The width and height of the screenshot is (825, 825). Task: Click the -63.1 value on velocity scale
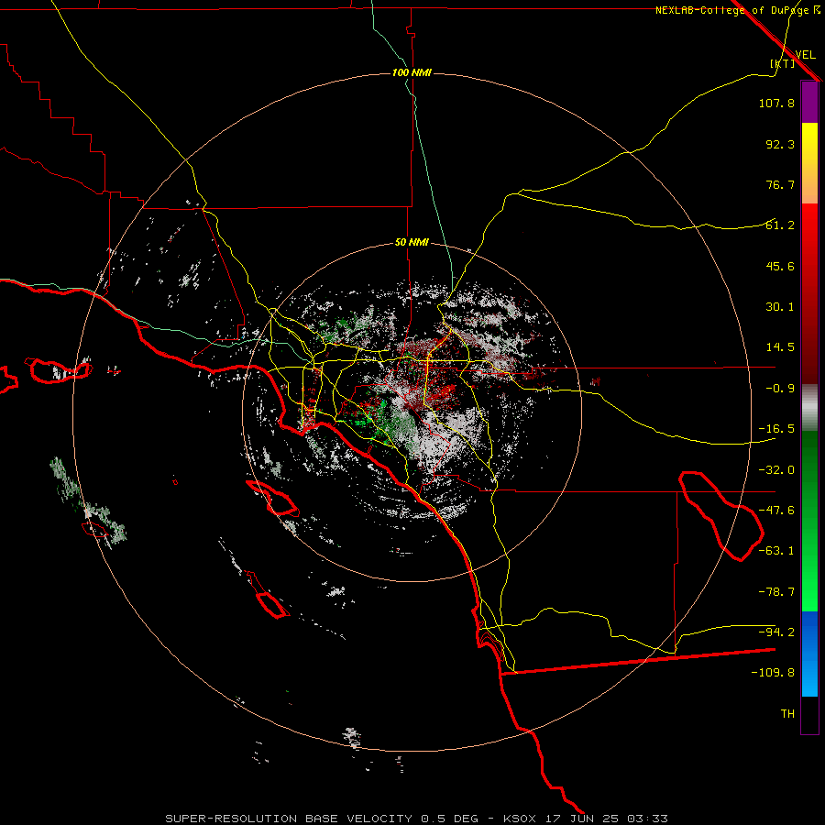776,551
